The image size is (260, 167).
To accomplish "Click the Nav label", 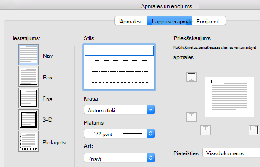I will point(48,56).
